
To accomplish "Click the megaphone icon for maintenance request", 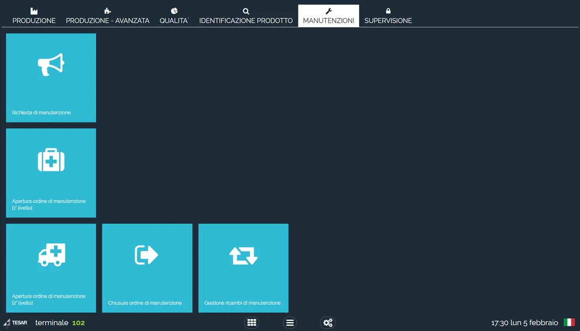I will pos(51,65).
